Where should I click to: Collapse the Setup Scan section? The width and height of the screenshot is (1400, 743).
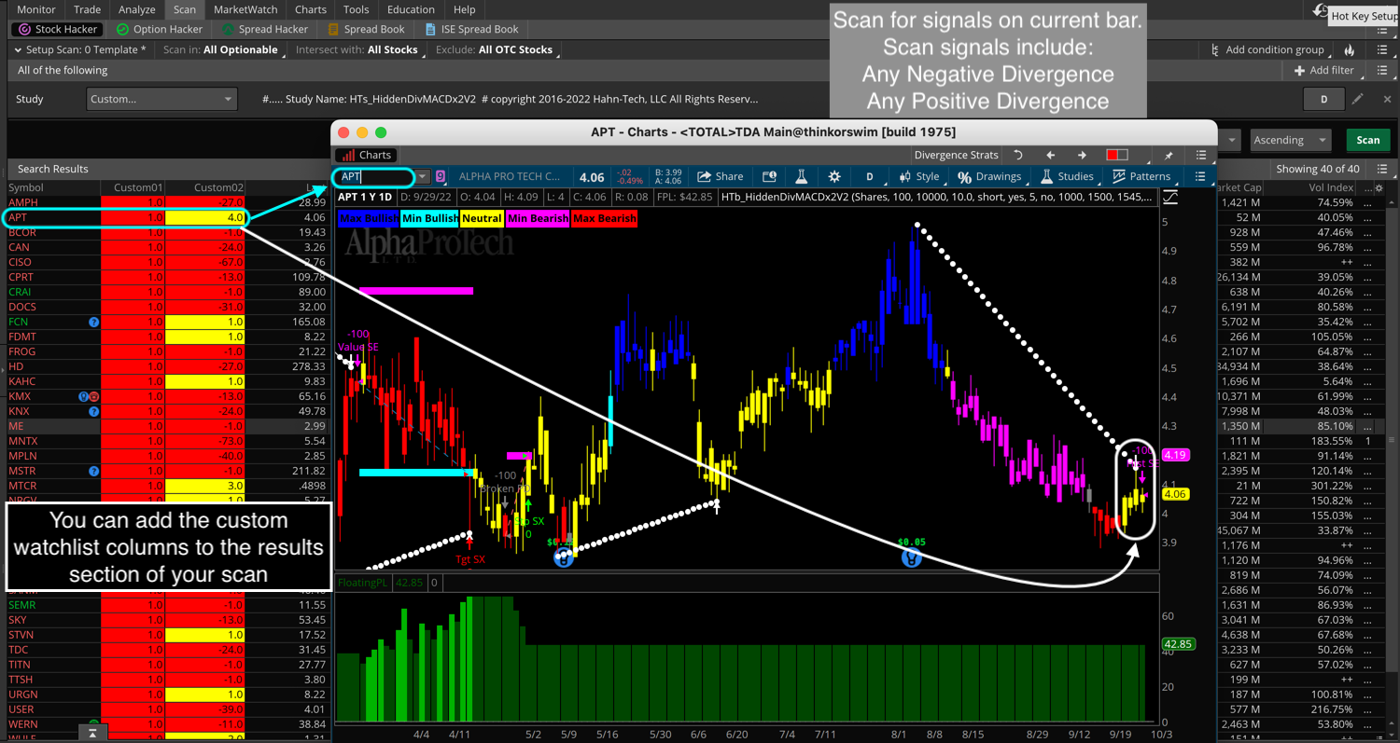coord(18,49)
